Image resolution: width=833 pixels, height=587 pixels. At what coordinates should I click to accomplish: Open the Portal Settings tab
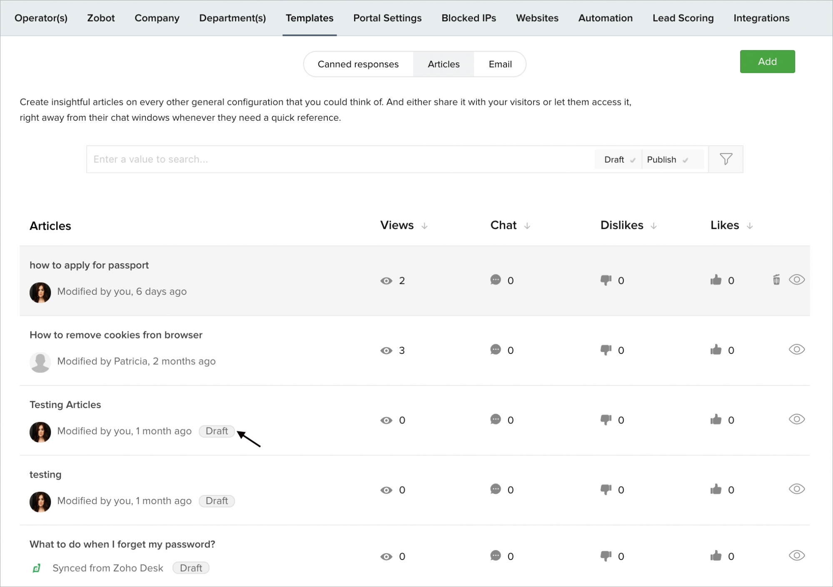pyautogui.click(x=387, y=18)
